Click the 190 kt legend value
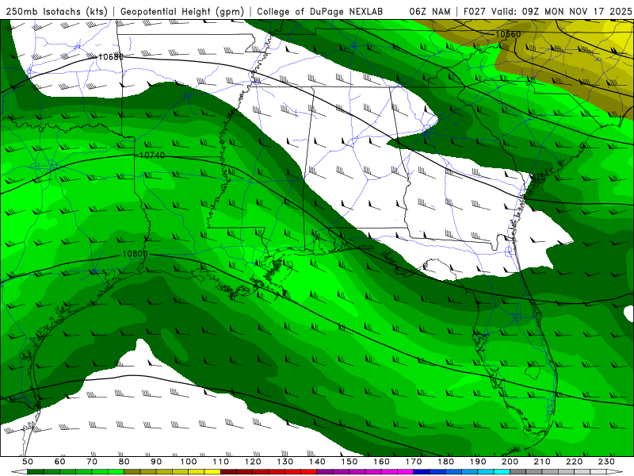The height and width of the screenshot is (476, 634). click(478, 462)
